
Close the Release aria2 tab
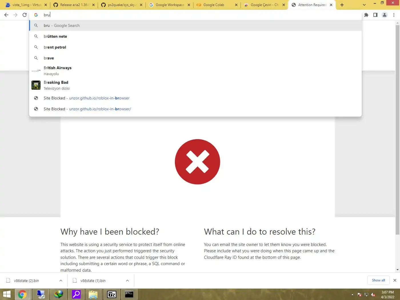tap(93, 5)
